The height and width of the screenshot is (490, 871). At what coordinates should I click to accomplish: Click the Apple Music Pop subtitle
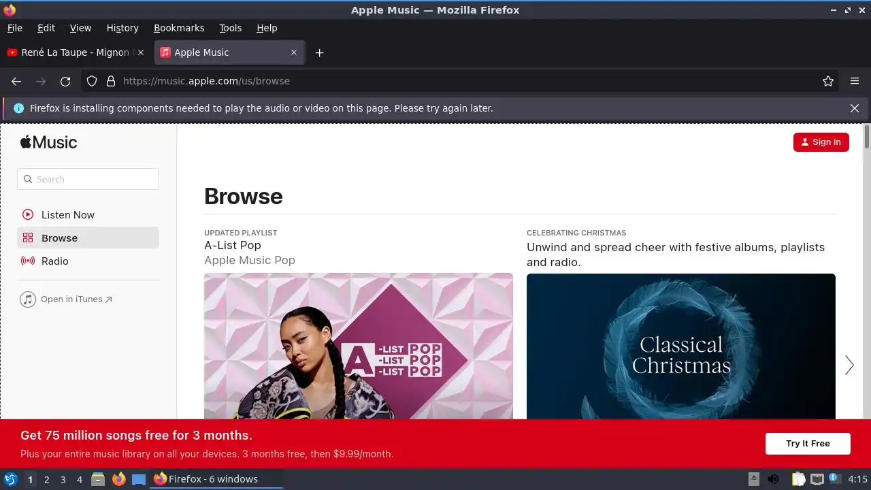click(x=250, y=260)
